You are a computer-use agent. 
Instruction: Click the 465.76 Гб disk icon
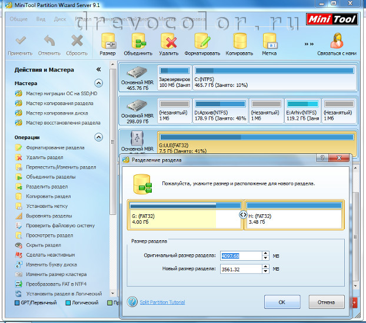137,72
